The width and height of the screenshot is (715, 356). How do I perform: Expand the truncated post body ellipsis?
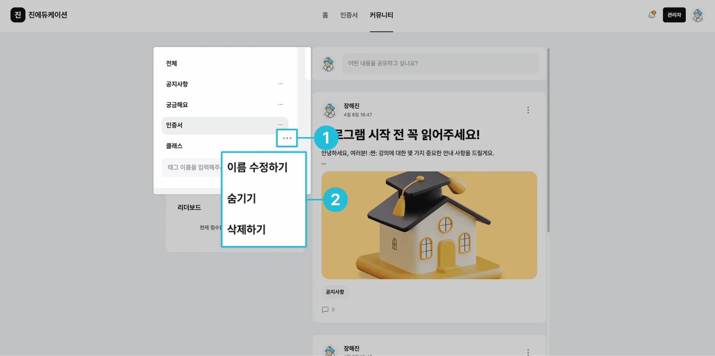pyautogui.click(x=324, y=163)
